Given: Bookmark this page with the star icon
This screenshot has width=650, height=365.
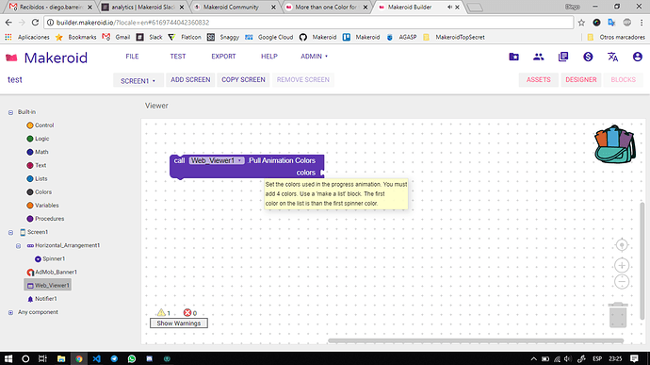Looking at the screenshot, I should point(581,23).
